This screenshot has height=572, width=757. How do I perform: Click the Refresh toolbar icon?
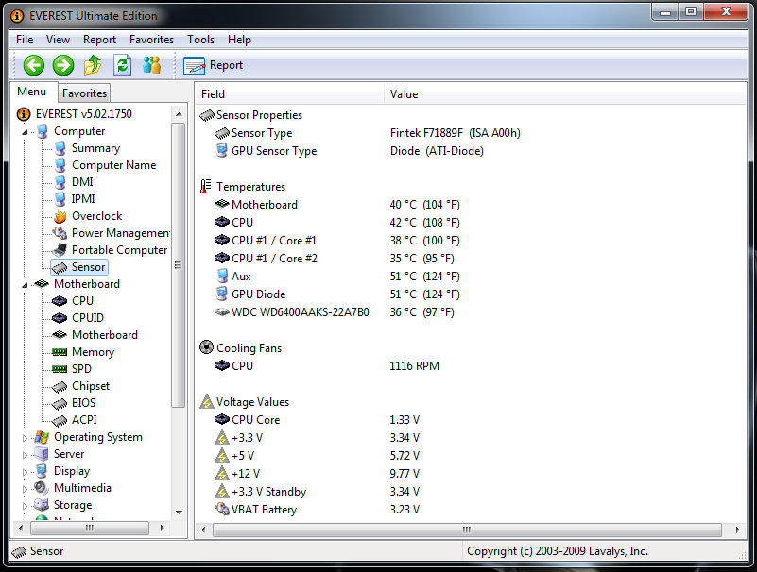click(x=122, y=65)
